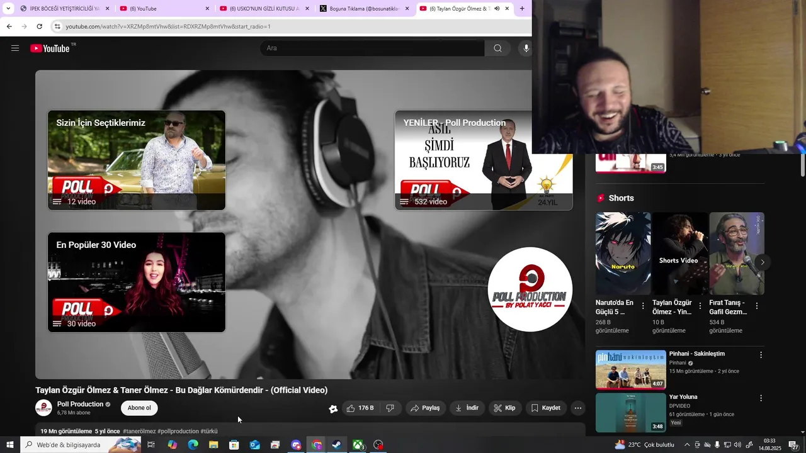Open volume control in system tray

[x=737, y=445]
